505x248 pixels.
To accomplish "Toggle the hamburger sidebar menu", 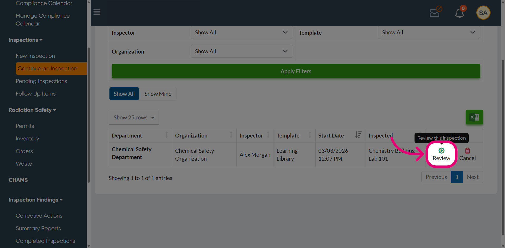I will tap(97, 12).
